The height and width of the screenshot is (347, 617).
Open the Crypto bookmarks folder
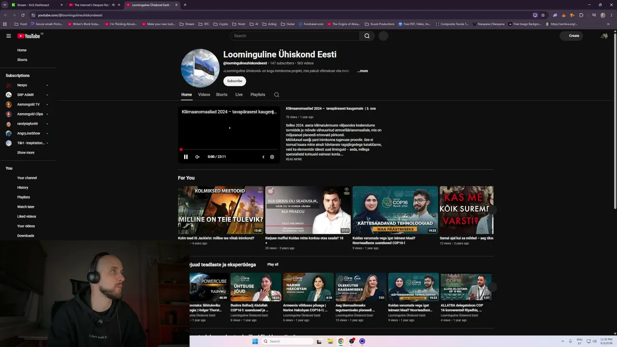tap(221, 24)
